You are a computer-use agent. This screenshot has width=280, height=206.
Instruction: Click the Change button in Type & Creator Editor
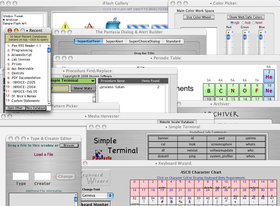tap(66, 177)
